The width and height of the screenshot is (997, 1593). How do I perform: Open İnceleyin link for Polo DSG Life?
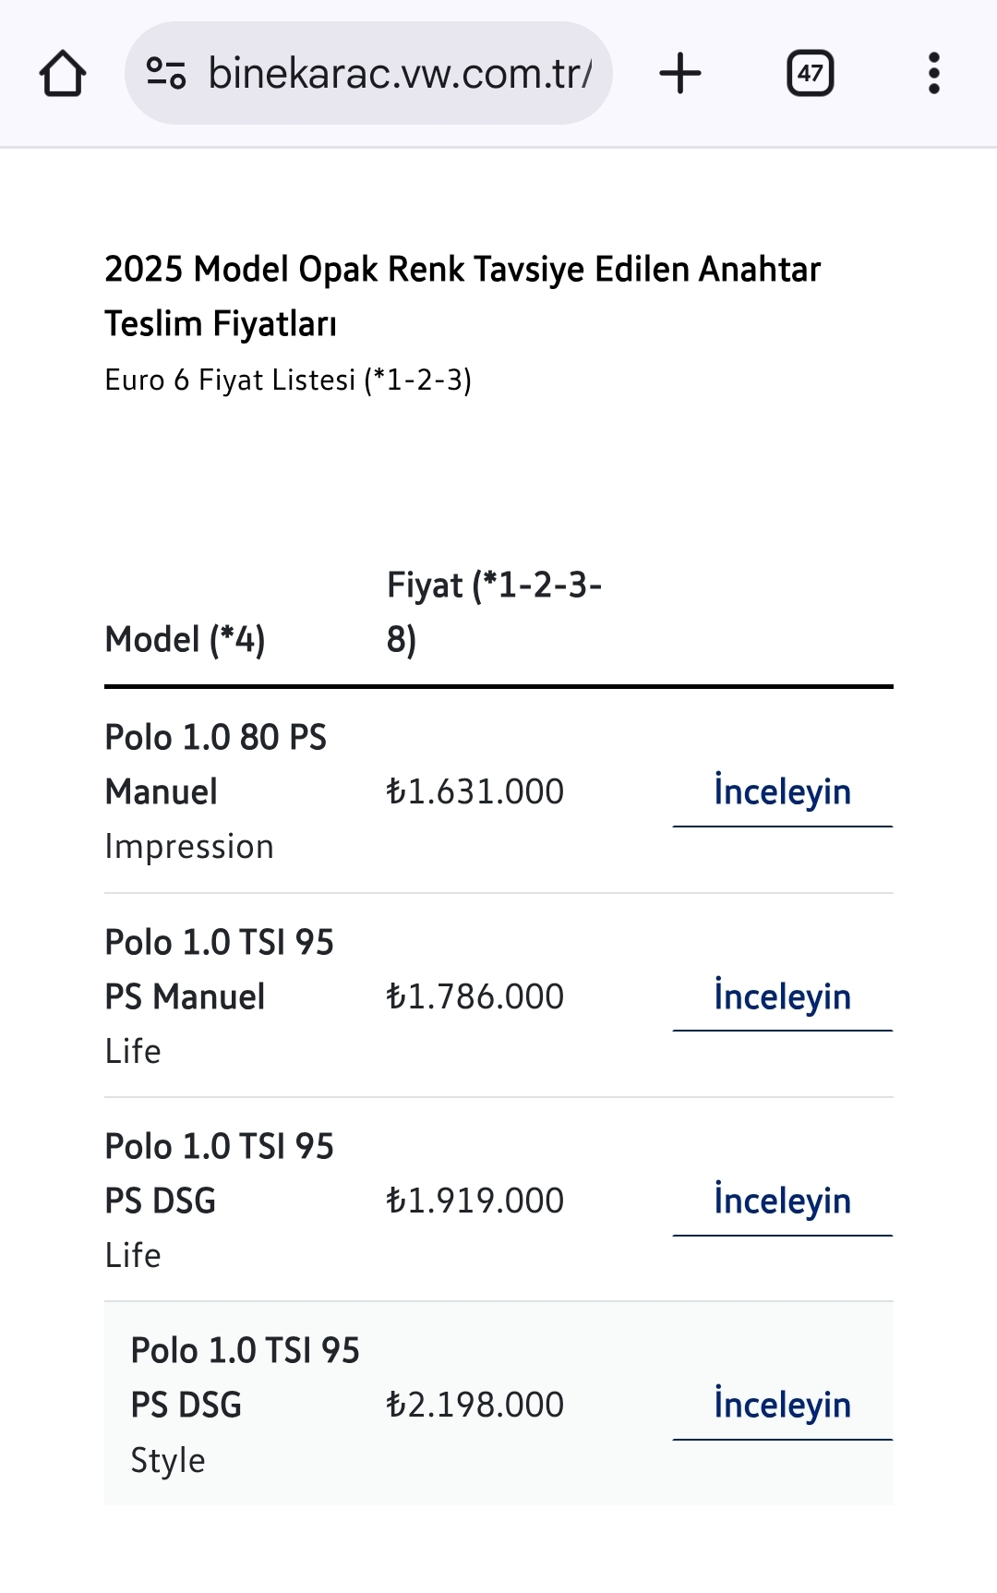click(783, 1201)
